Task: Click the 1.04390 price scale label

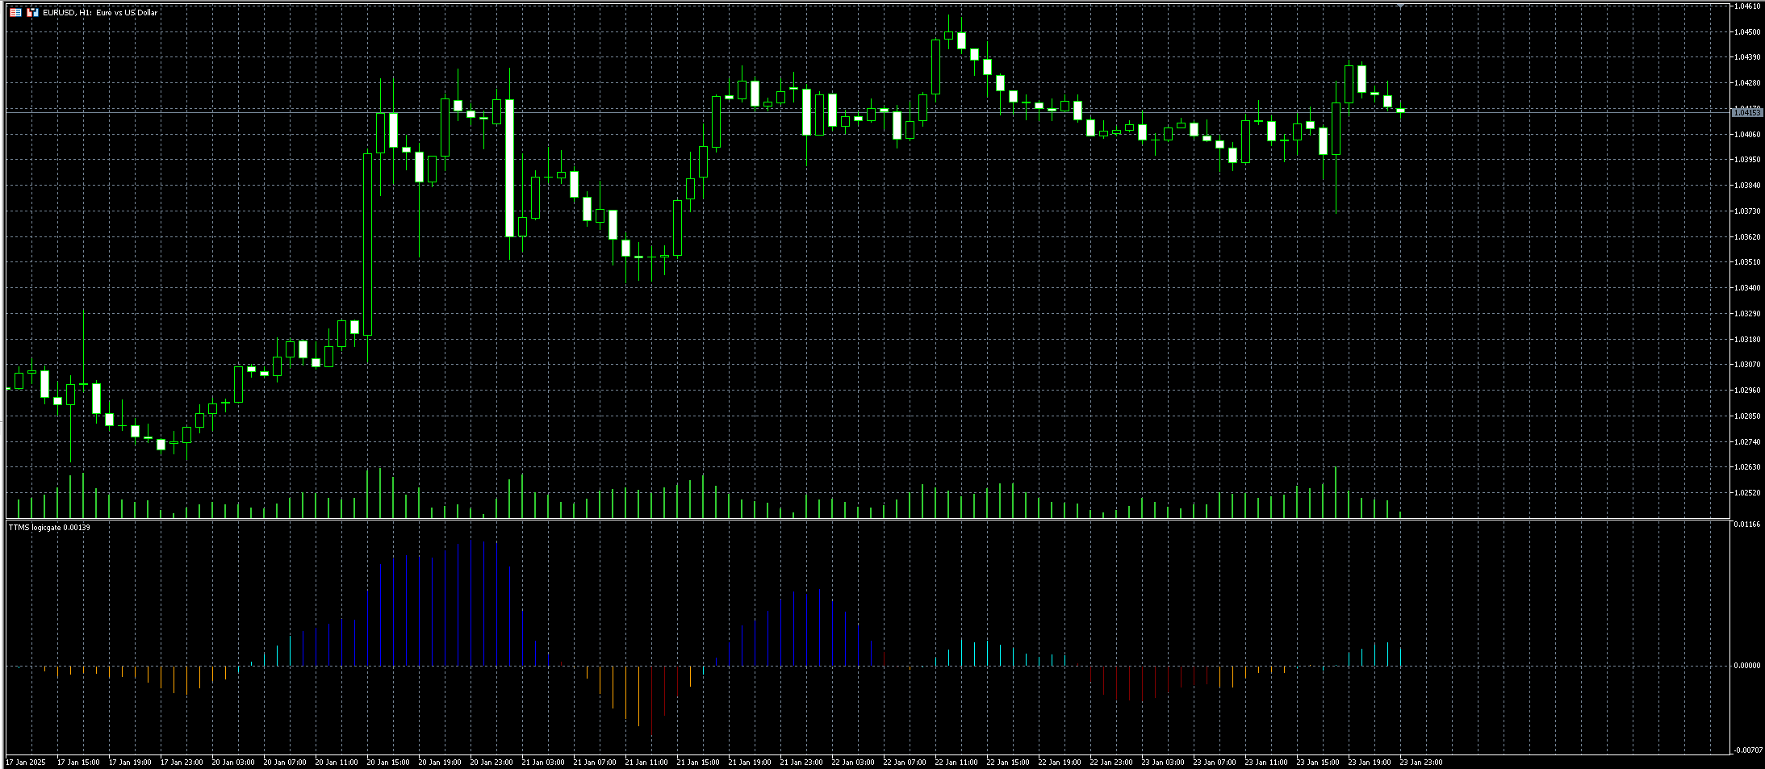Action: coord(1747,57)
